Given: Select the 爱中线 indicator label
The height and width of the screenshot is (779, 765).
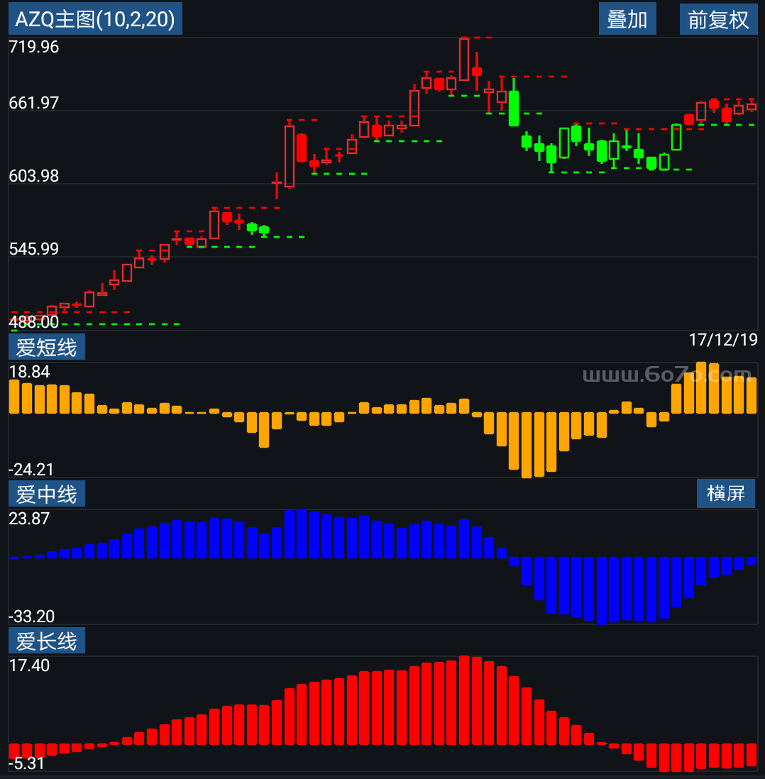Looking at the screenshot, I should coord(47,494).
